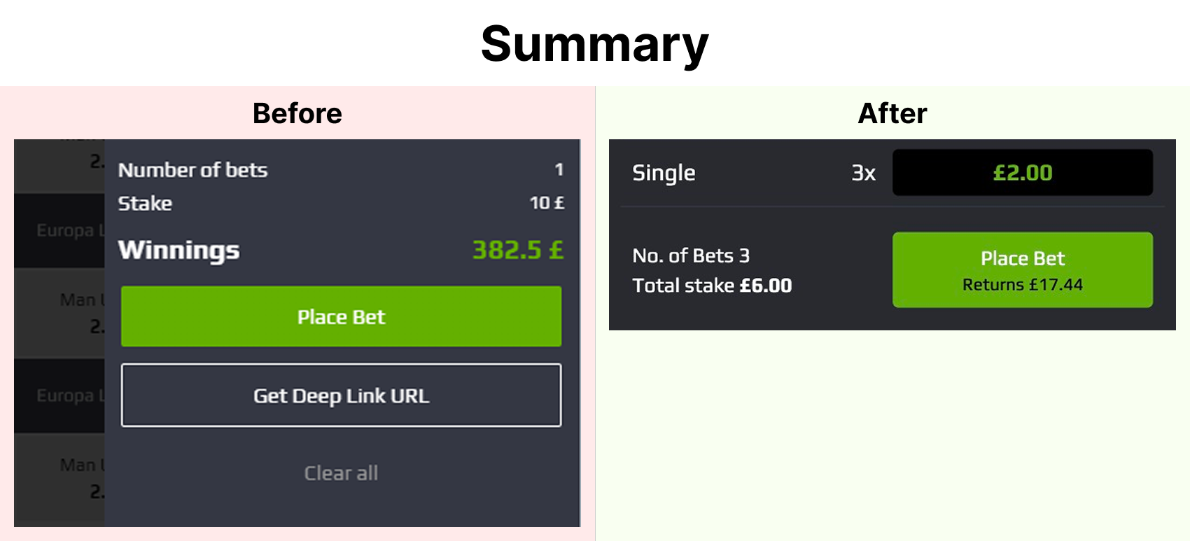Click the Clear all link
The width and height of the screenshot is (1190, 541).
pyautogui.click(x=341, y=473)
